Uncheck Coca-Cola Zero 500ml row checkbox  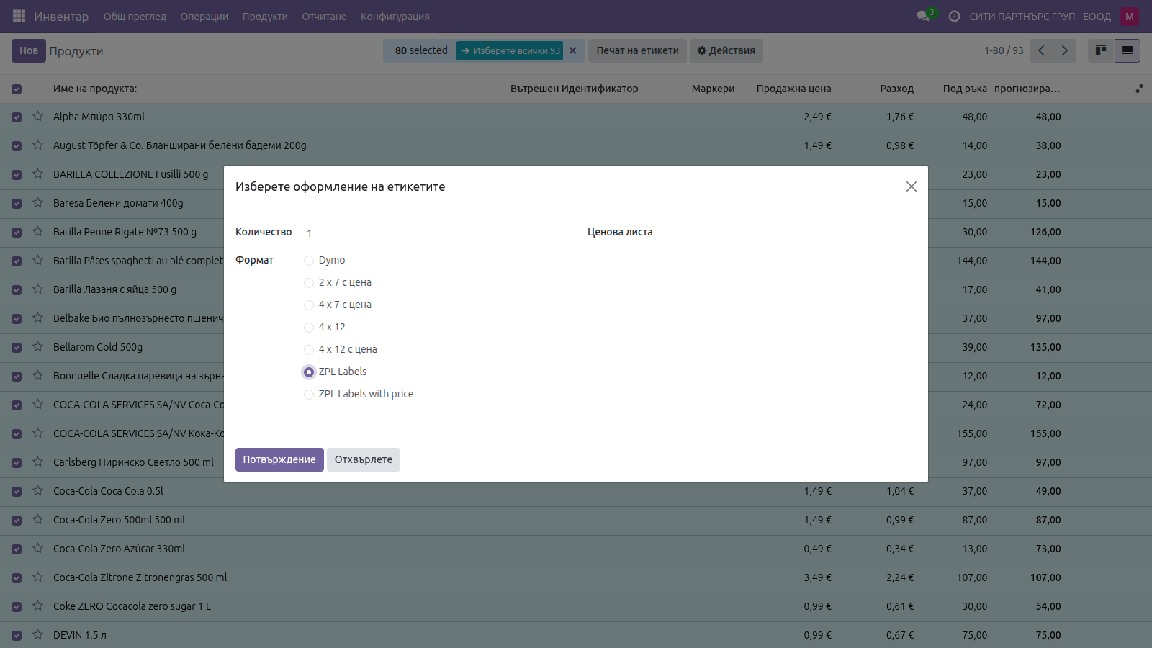click(17, 520)
